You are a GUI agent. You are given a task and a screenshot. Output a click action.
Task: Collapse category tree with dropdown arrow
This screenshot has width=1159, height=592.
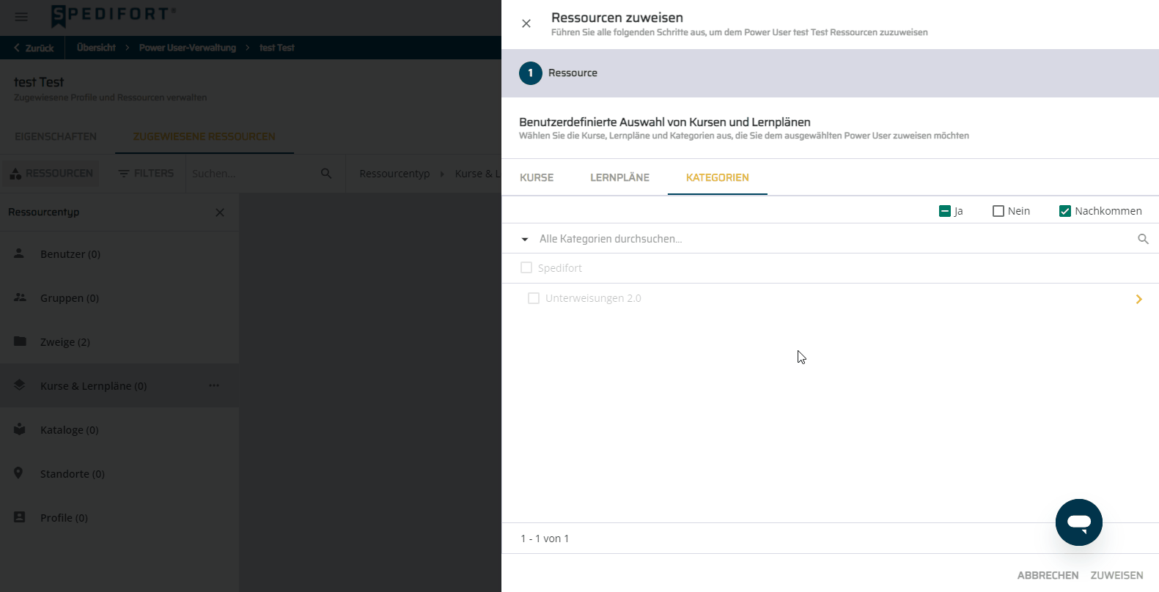[525, 240]
